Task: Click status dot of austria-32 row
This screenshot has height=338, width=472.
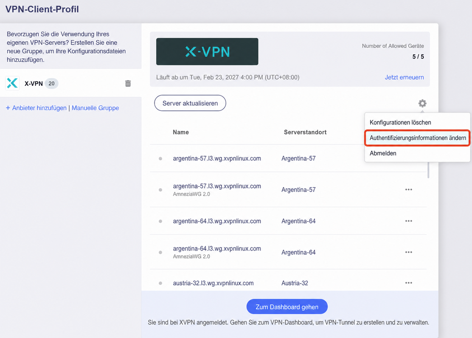Action: click(x=160, y=283)
